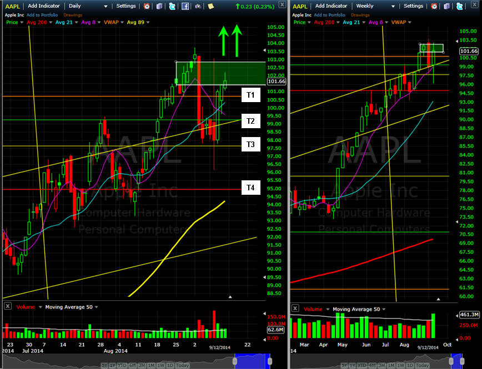
Task: Open Drawings in the Daily chart
Action: pyautogui.click(x=73, y=15)
